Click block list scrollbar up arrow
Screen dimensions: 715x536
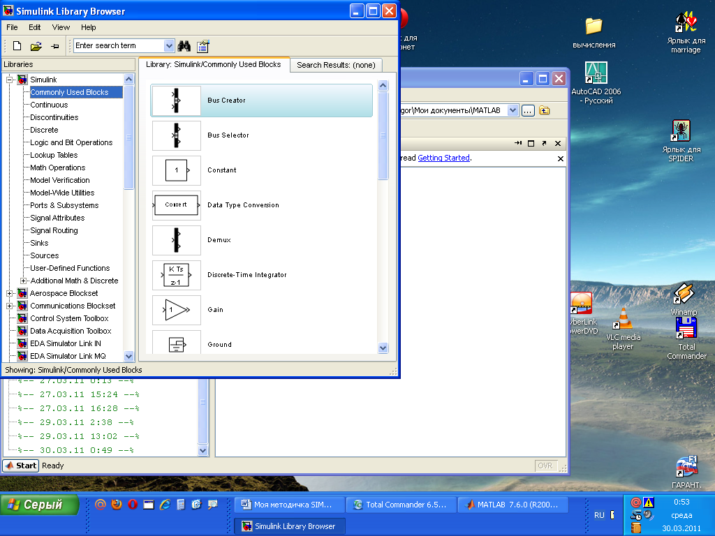point(383,85)
